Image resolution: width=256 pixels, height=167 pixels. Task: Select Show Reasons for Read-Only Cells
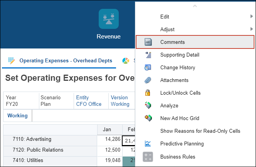(x=195, y=131)
